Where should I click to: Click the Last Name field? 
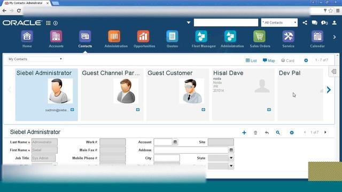pyautogui.click(x=44, y=142)
